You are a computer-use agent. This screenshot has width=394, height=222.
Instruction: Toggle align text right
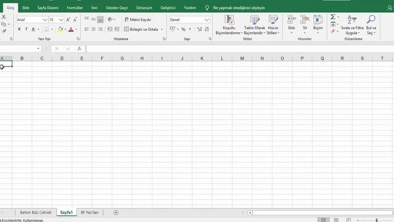100,29
